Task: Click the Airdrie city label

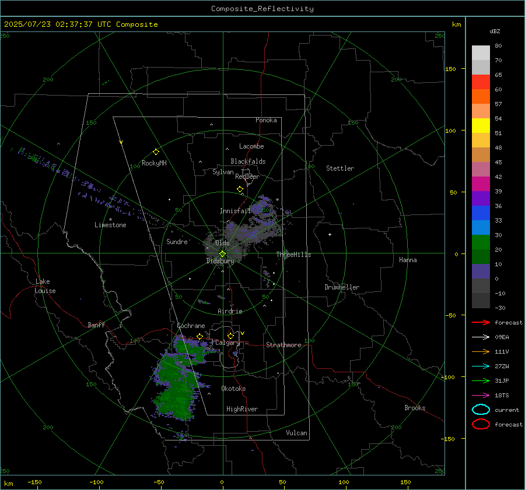Action: pos(230,311)
